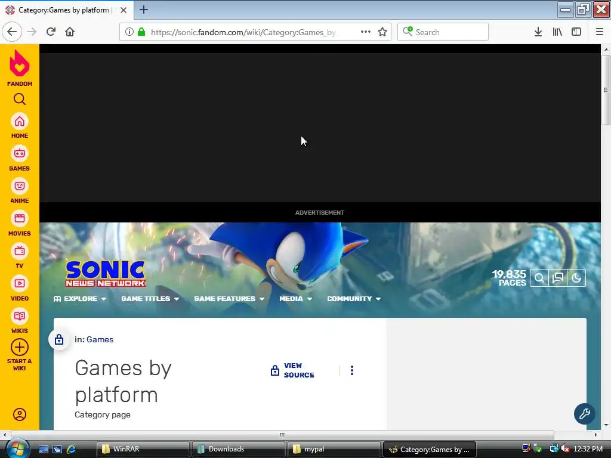This screenshot has height=458, width=611.
Task: Click the Sonic News Network logo
Action: (x=106, y=273)
